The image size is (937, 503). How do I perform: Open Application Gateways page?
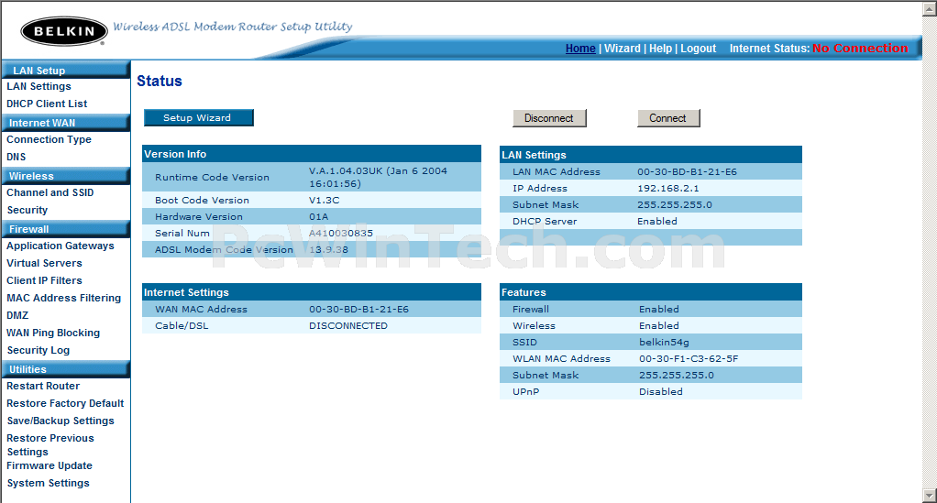click(x=61, y=246)
